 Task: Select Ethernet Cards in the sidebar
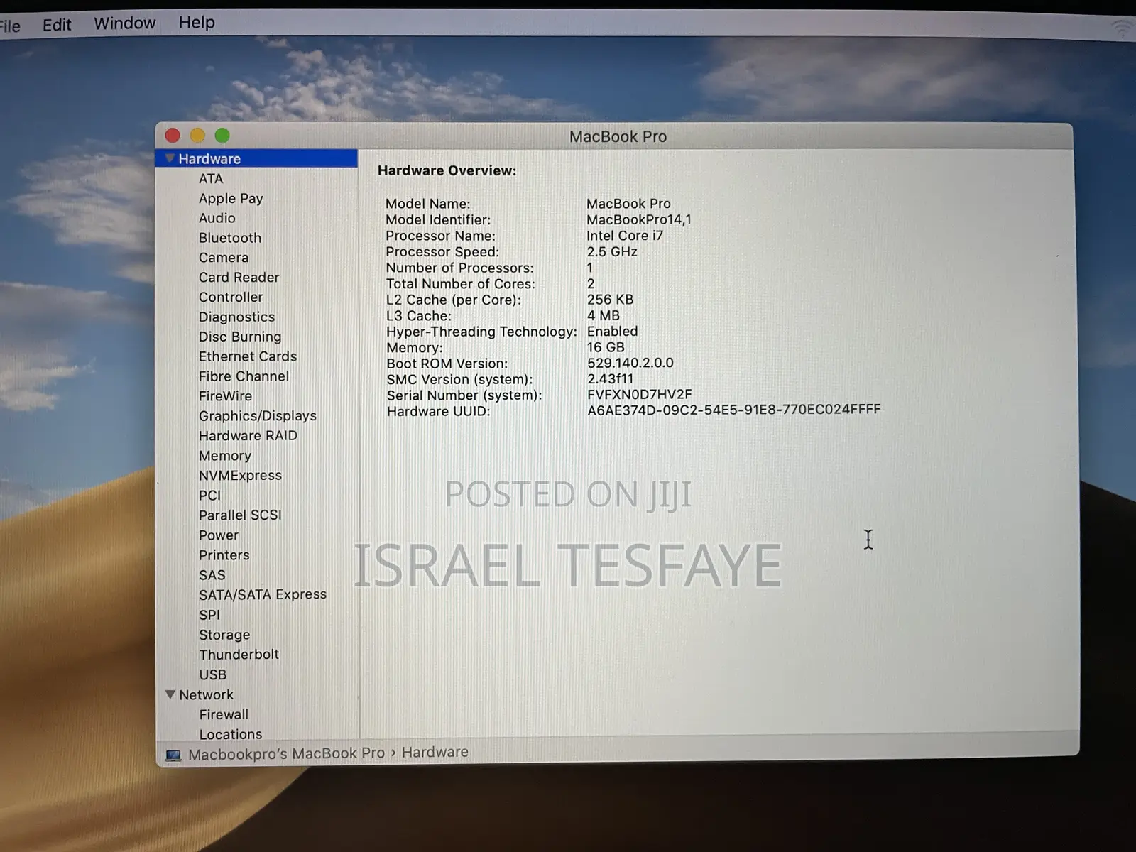tap(248, 356)
